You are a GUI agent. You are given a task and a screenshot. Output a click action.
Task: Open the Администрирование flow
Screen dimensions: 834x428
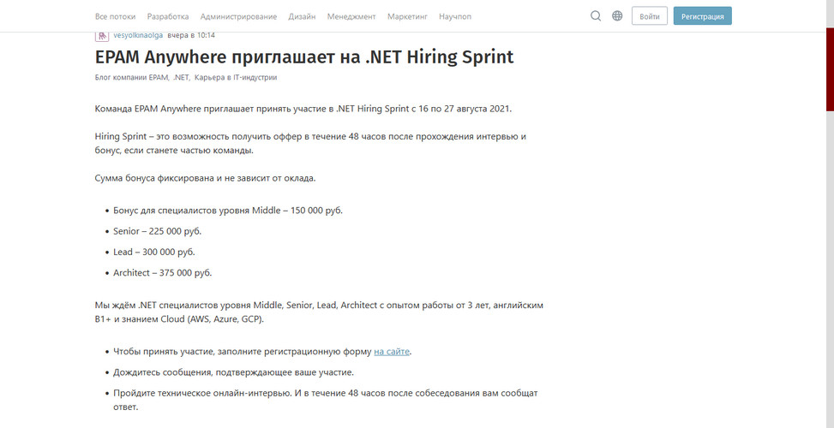pos(239,16)
